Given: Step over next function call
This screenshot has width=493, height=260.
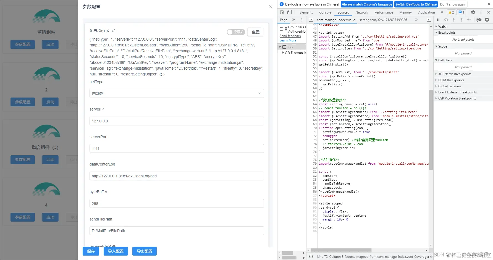Looking at the screenshot, I should pyautogui.click(x=446, y=20).
